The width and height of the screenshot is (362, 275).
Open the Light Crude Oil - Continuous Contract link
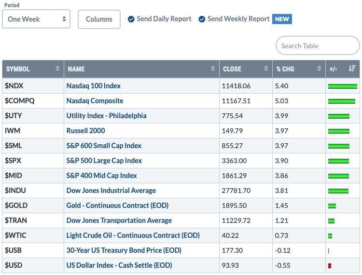133,235
